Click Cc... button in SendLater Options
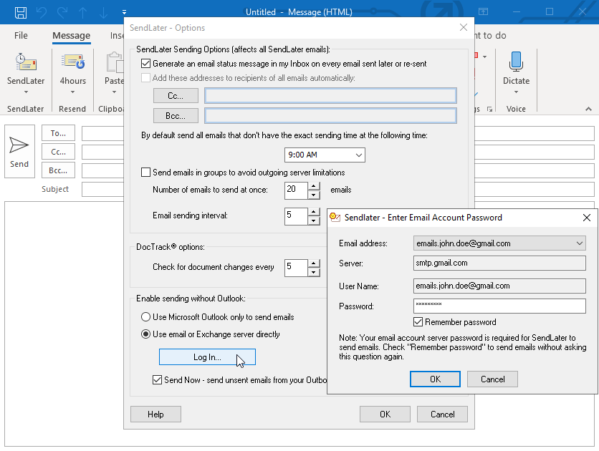This screenshot has width=599, height=451. (176, 96)
